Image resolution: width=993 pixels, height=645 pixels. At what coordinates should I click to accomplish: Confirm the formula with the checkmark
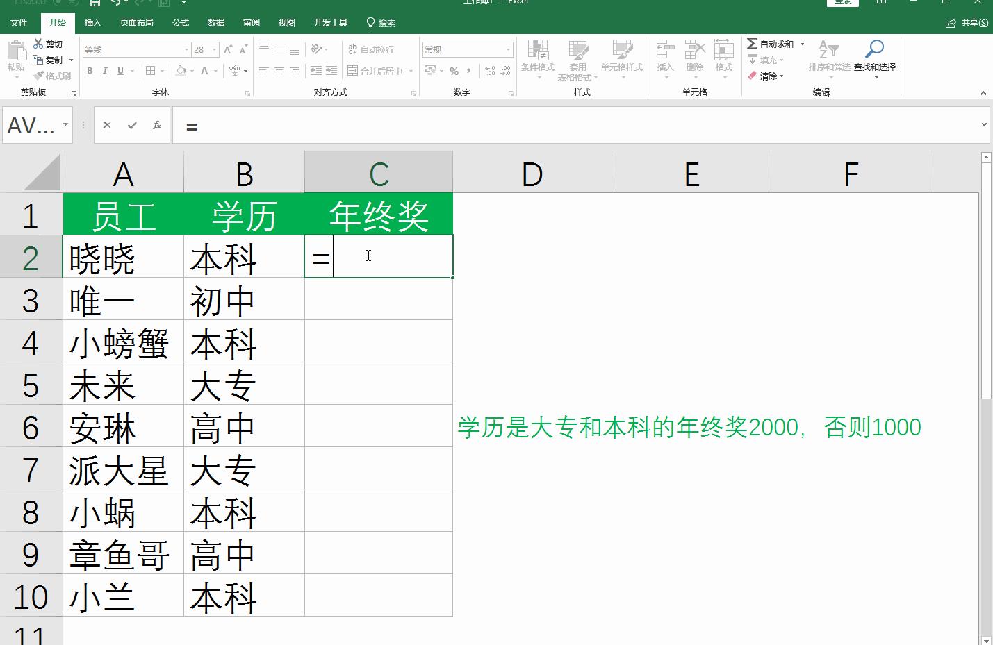coord(131,125)
